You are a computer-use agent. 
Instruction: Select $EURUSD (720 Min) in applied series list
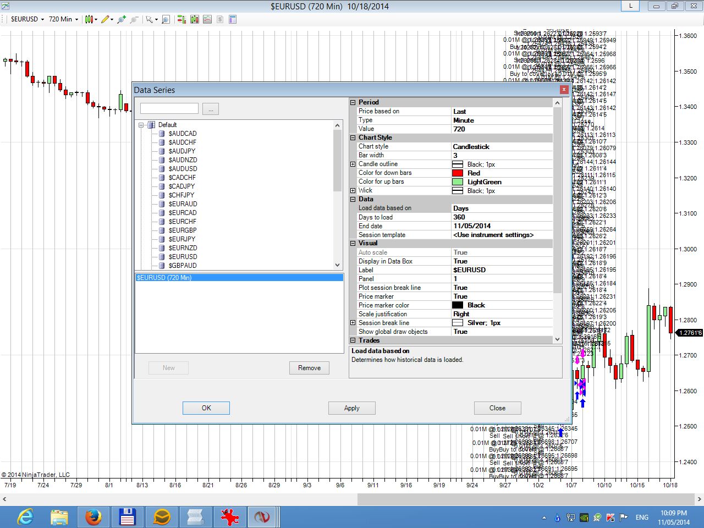click(239, 278)
